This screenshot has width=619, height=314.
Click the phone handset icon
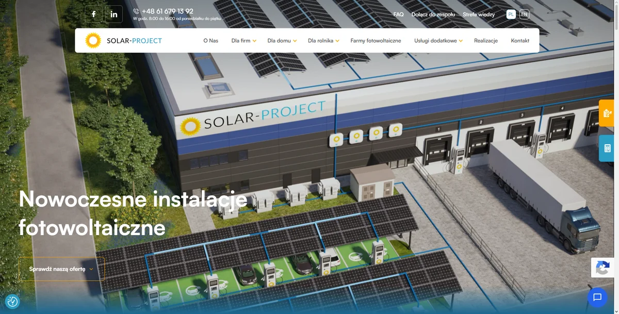(x=136, y=11)
